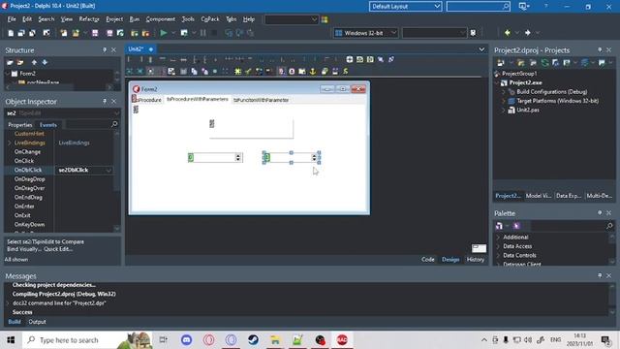620x349 pixels.
Task: Click the spin arrows of the selected SpinEdit se2
Action: click(314, 157)
